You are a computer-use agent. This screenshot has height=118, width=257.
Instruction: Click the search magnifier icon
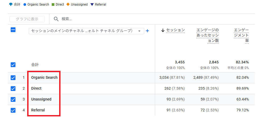56,19
